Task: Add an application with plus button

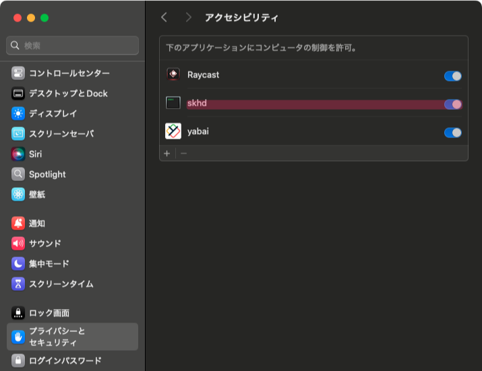Action: tap(167, 154)
